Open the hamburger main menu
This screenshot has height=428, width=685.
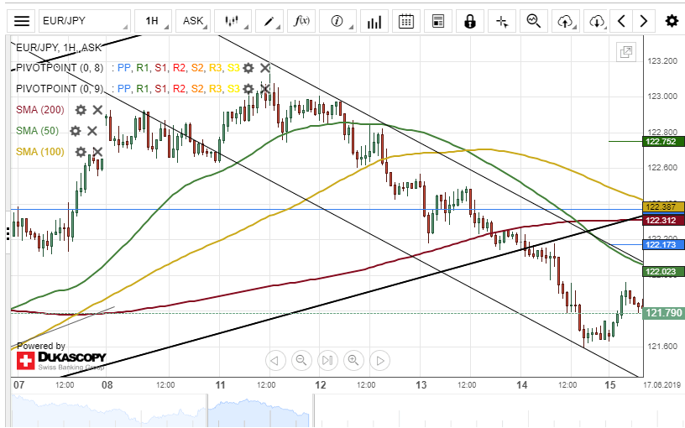tap(22, 21)
